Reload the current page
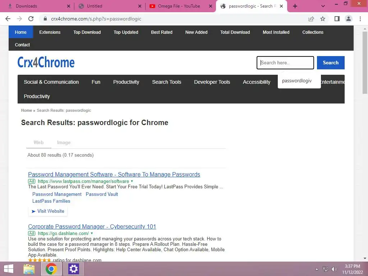Screen dimensions: 368x276 31,19
